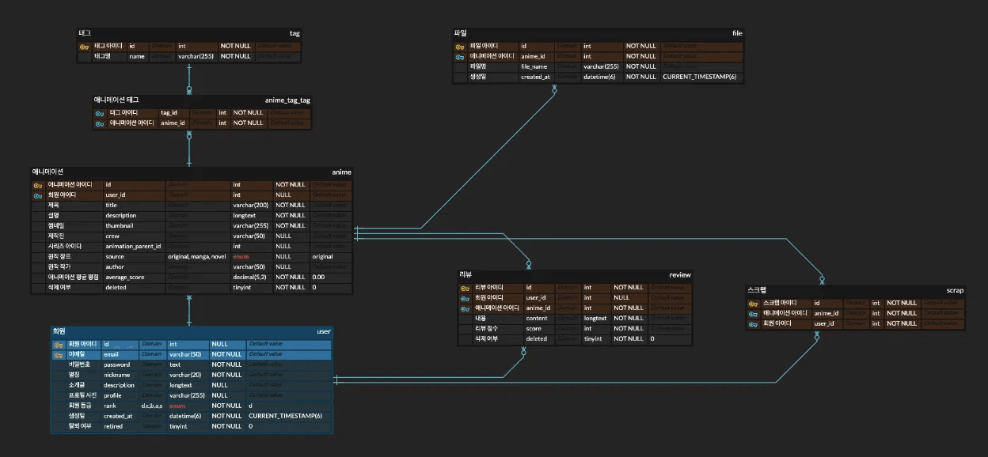Click the primary key icon in file table

(460, 47)
